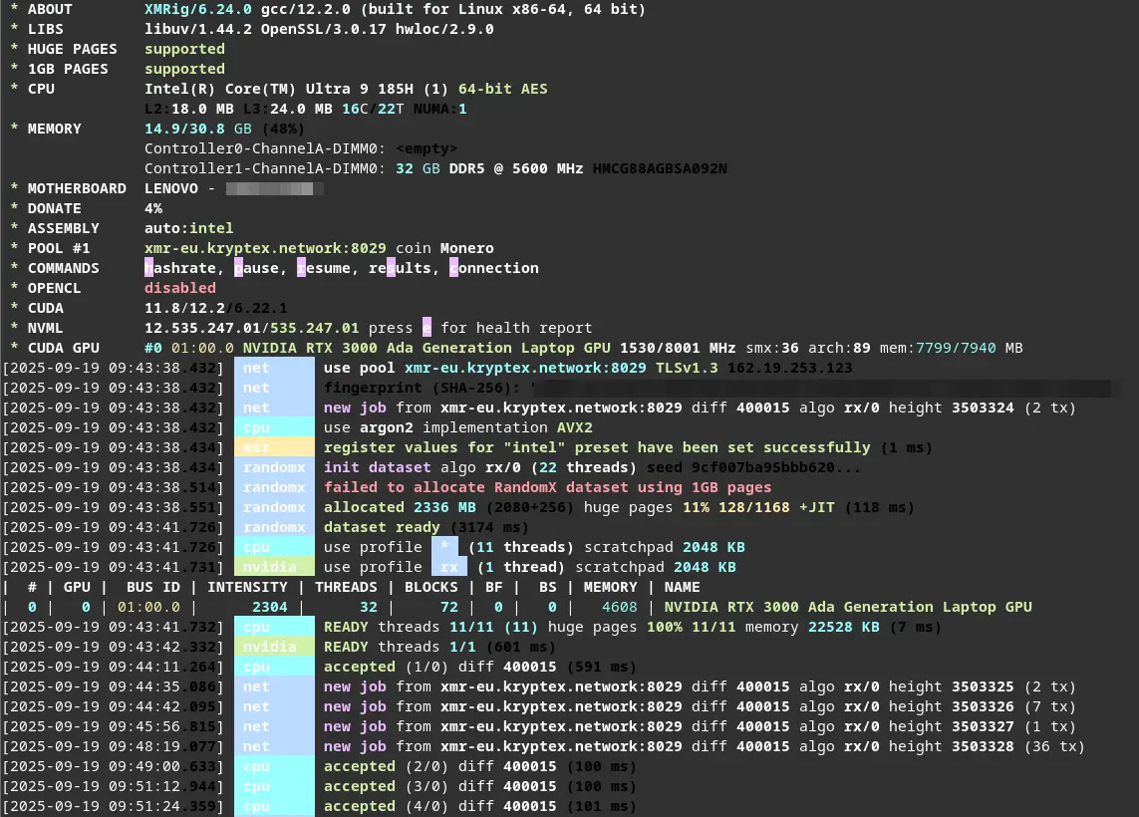The image size is (1139, 817).
Task: Click the highlighted e for health report
Action: pyautogui.click(x=427, y=327)
